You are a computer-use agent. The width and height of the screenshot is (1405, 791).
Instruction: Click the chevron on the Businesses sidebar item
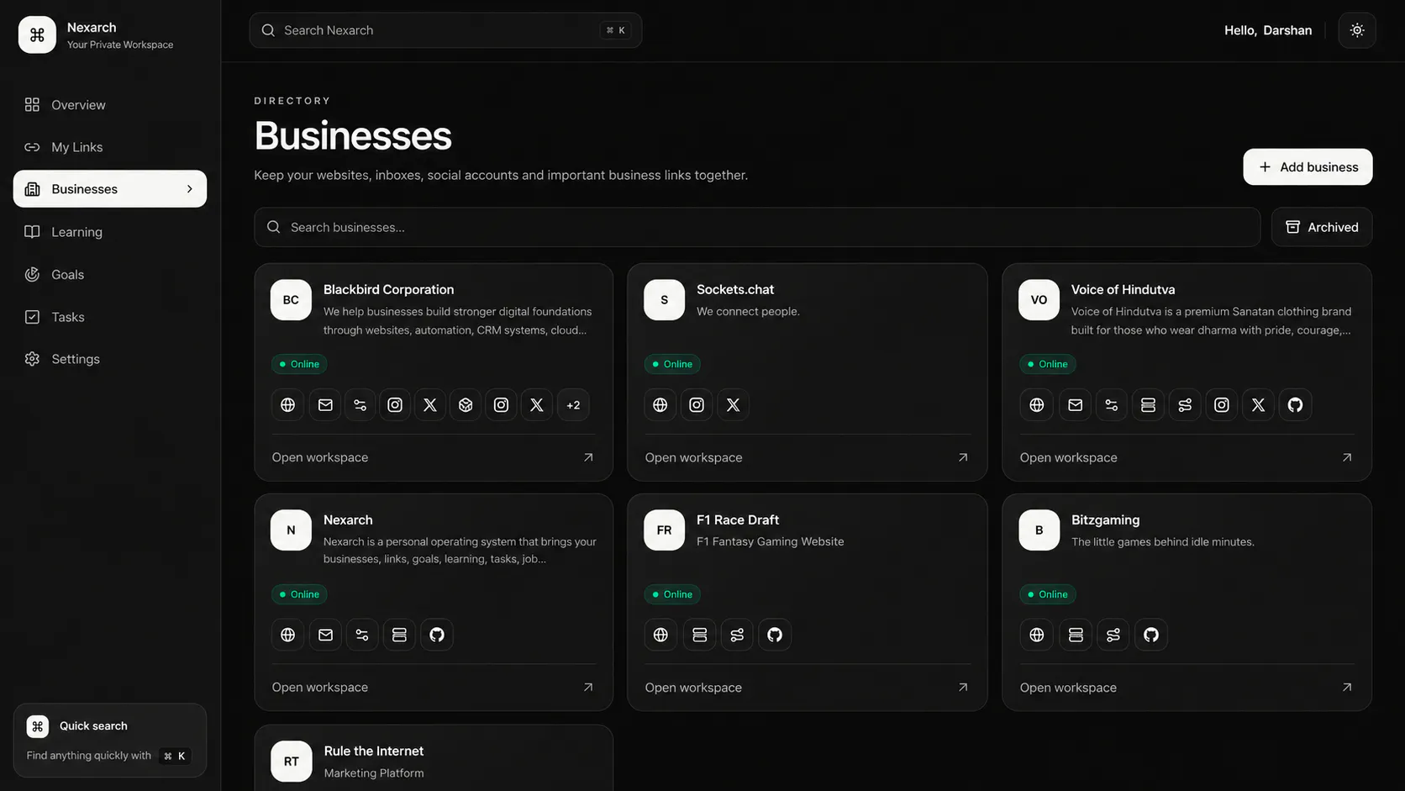click(x=189, y=189)
